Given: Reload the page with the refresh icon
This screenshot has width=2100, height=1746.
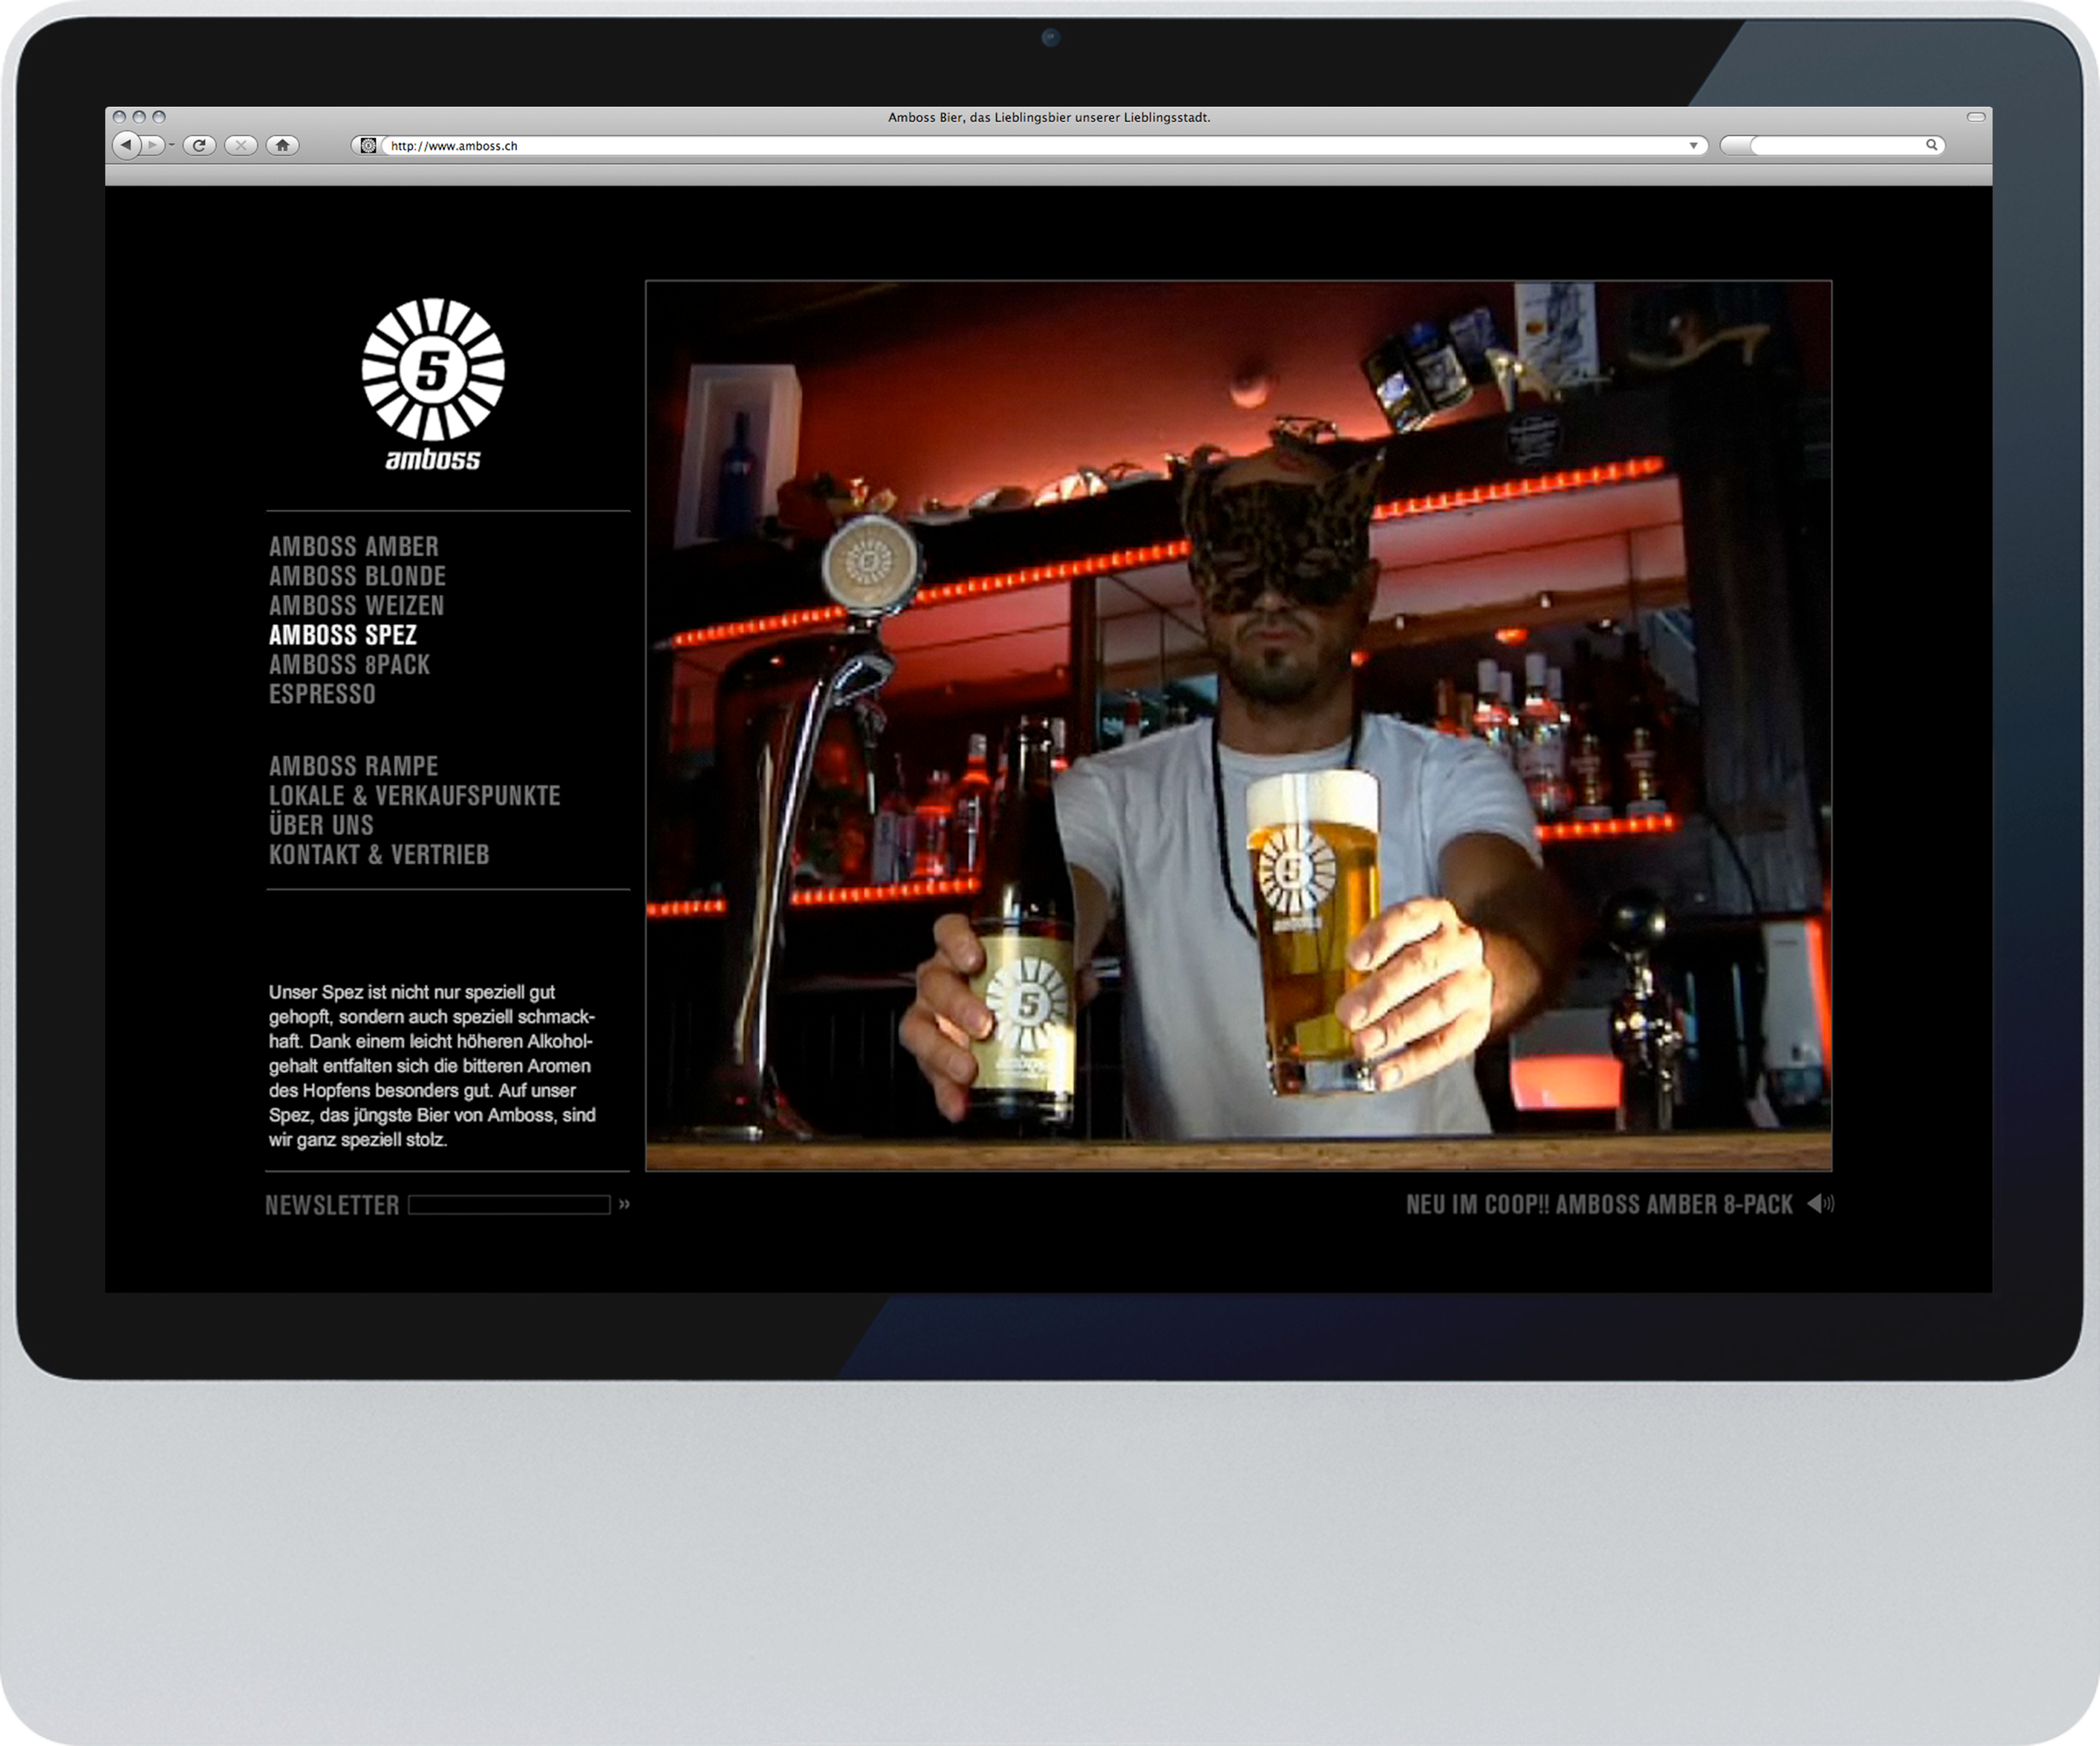Looking at the screenshot, I should tap(200, 145).
